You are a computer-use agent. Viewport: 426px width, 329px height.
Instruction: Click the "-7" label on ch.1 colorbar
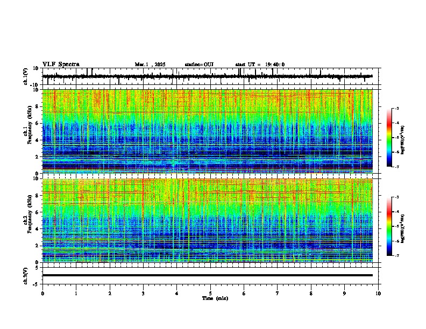click(396, 167)
